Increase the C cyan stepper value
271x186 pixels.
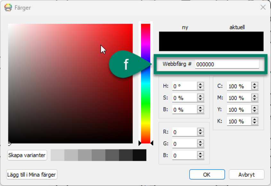point(255,84)
